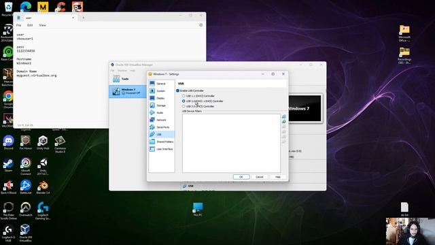The width and height of the screenshot is (435, 245).
Task: Click Windows 7 preview thumbnail
Action: [304, 108]
